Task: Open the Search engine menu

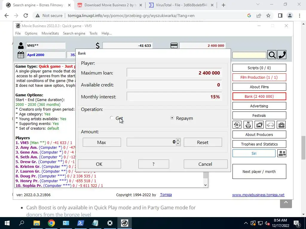Action: pyautogui.click(x=74, y=33)
